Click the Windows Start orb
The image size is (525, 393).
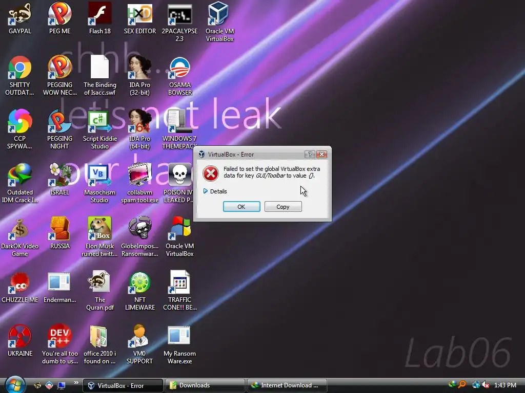click(x=15, y=385)
